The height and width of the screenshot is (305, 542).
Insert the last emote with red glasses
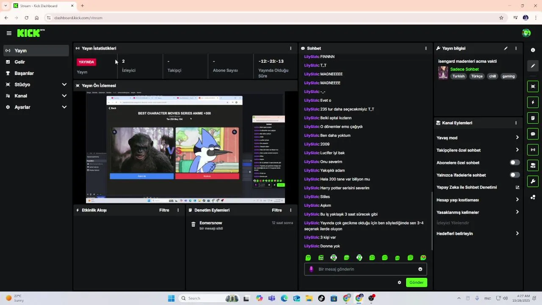pos(423,258)
